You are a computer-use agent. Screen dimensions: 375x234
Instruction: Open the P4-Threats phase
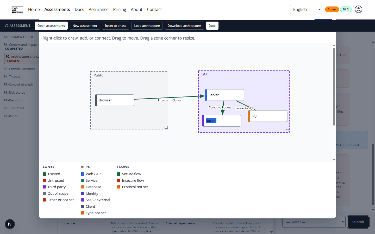(x=12, y=77)
